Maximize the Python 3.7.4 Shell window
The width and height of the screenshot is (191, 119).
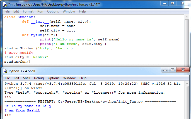(172, 70)
